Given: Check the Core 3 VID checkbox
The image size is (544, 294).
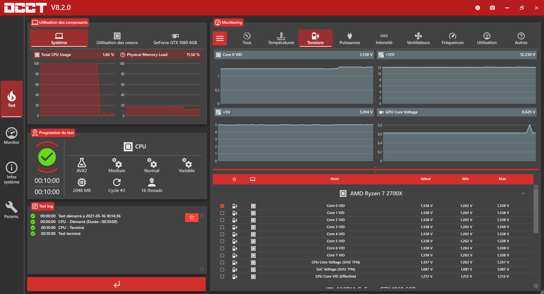Looking at the screenshot, I should pos(222,227).
